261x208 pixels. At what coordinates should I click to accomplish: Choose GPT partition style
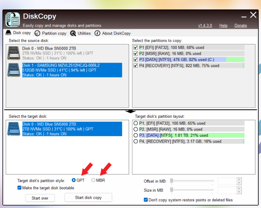pos(74,180)
